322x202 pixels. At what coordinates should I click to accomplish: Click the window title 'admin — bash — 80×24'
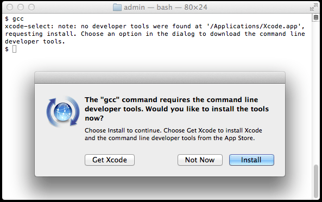166,8
